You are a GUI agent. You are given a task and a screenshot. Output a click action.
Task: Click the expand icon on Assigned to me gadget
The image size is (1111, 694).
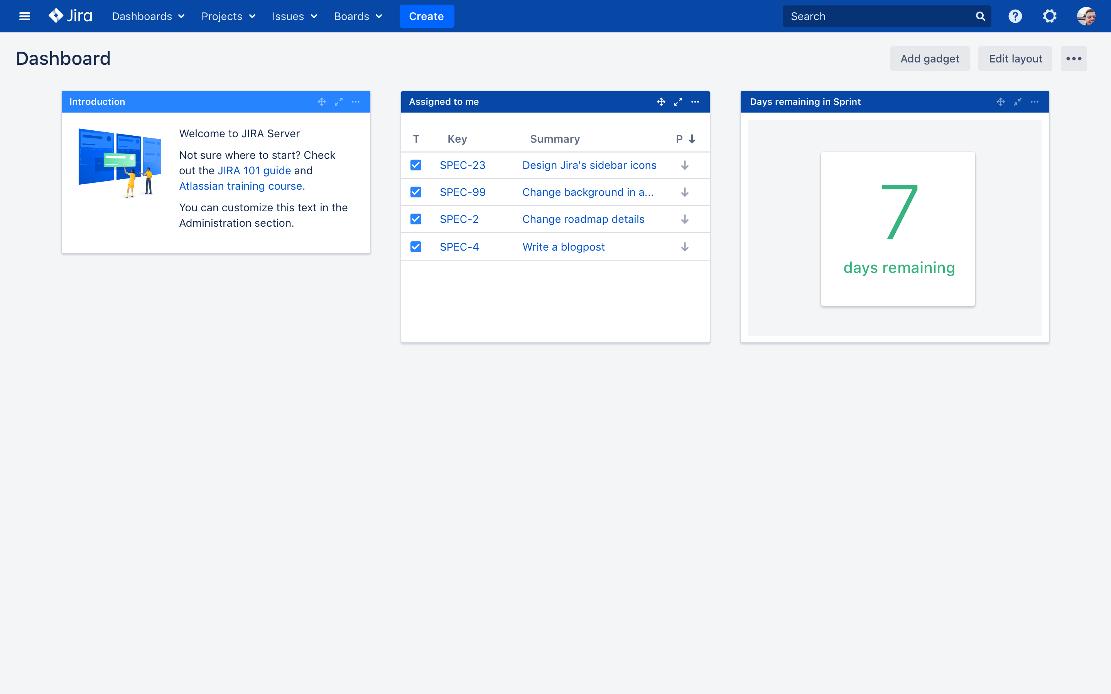(x=678, y=101)
